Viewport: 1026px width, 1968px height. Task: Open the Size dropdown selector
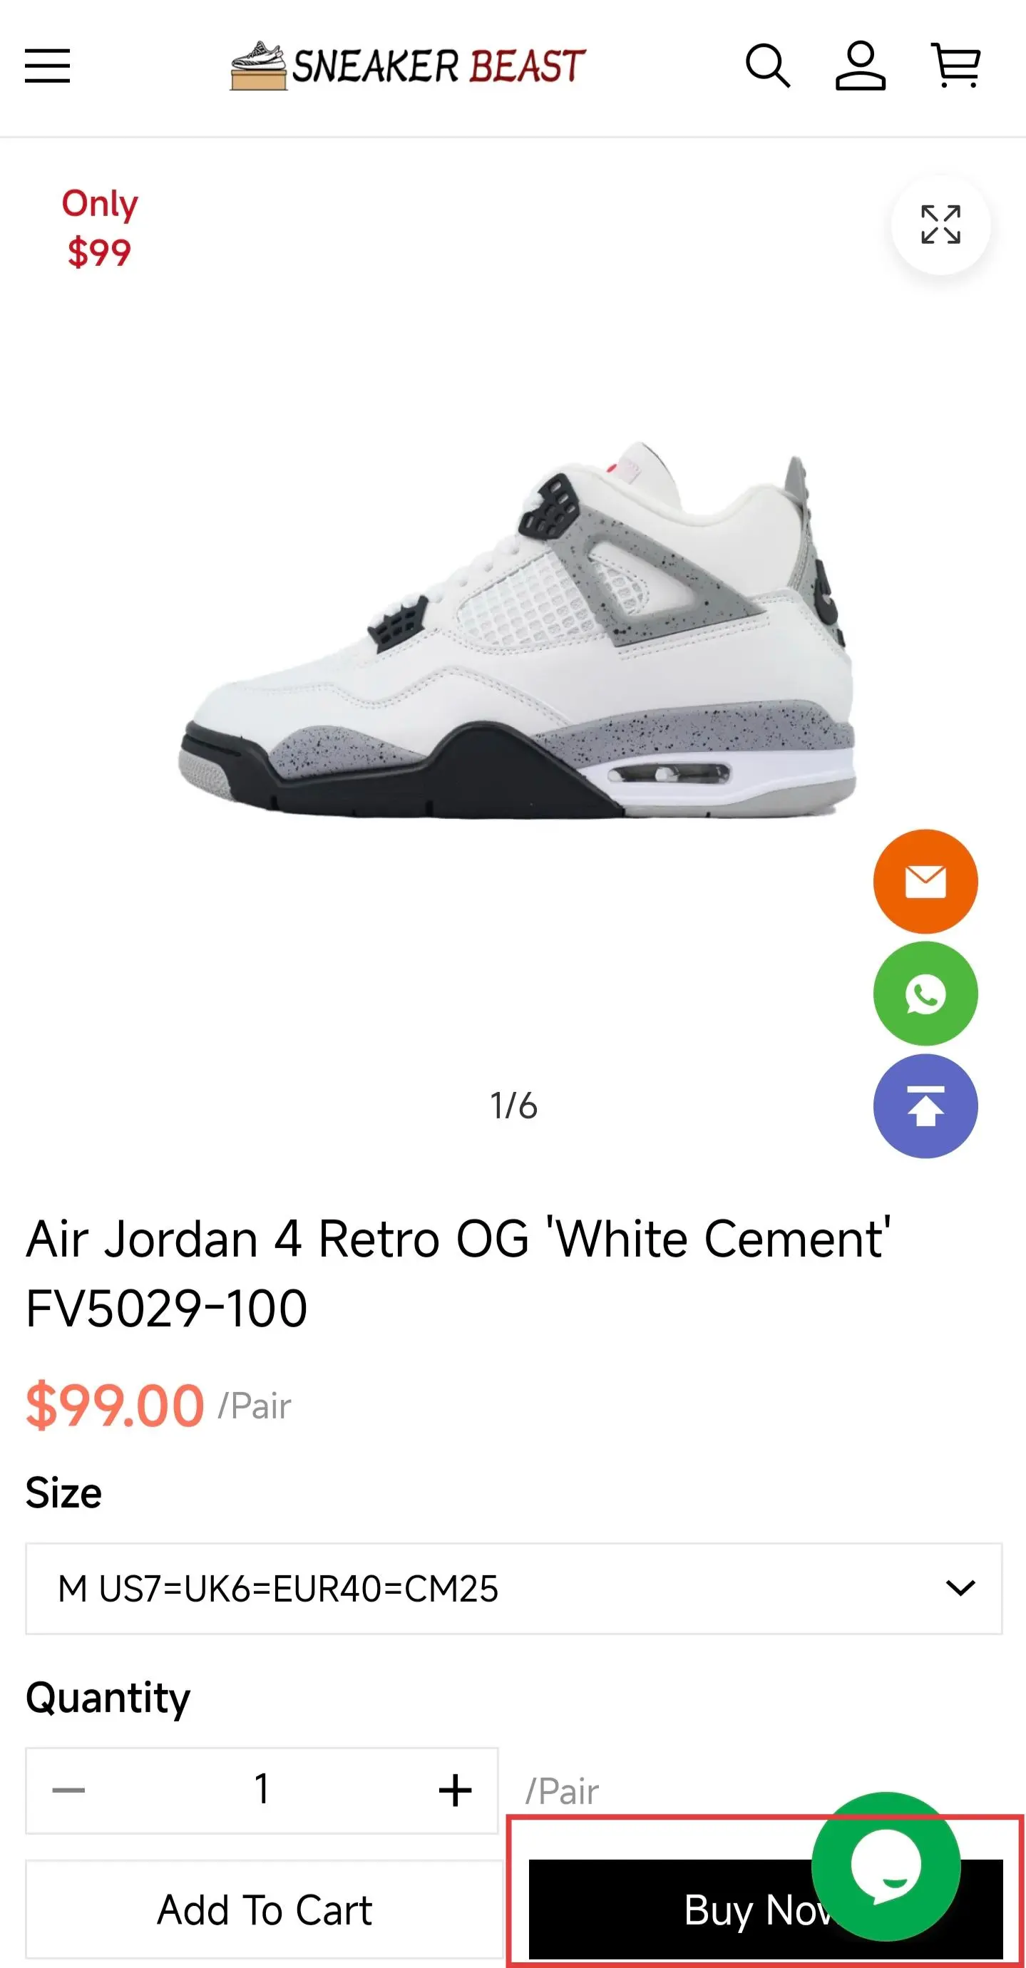pyautogui.click(x=513, y=1589)
